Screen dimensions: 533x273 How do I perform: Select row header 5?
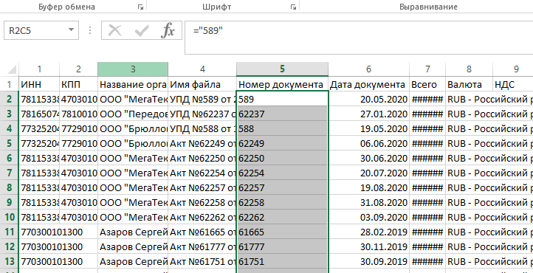point(9,143)
